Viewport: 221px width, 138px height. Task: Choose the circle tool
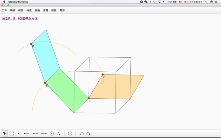52,133
